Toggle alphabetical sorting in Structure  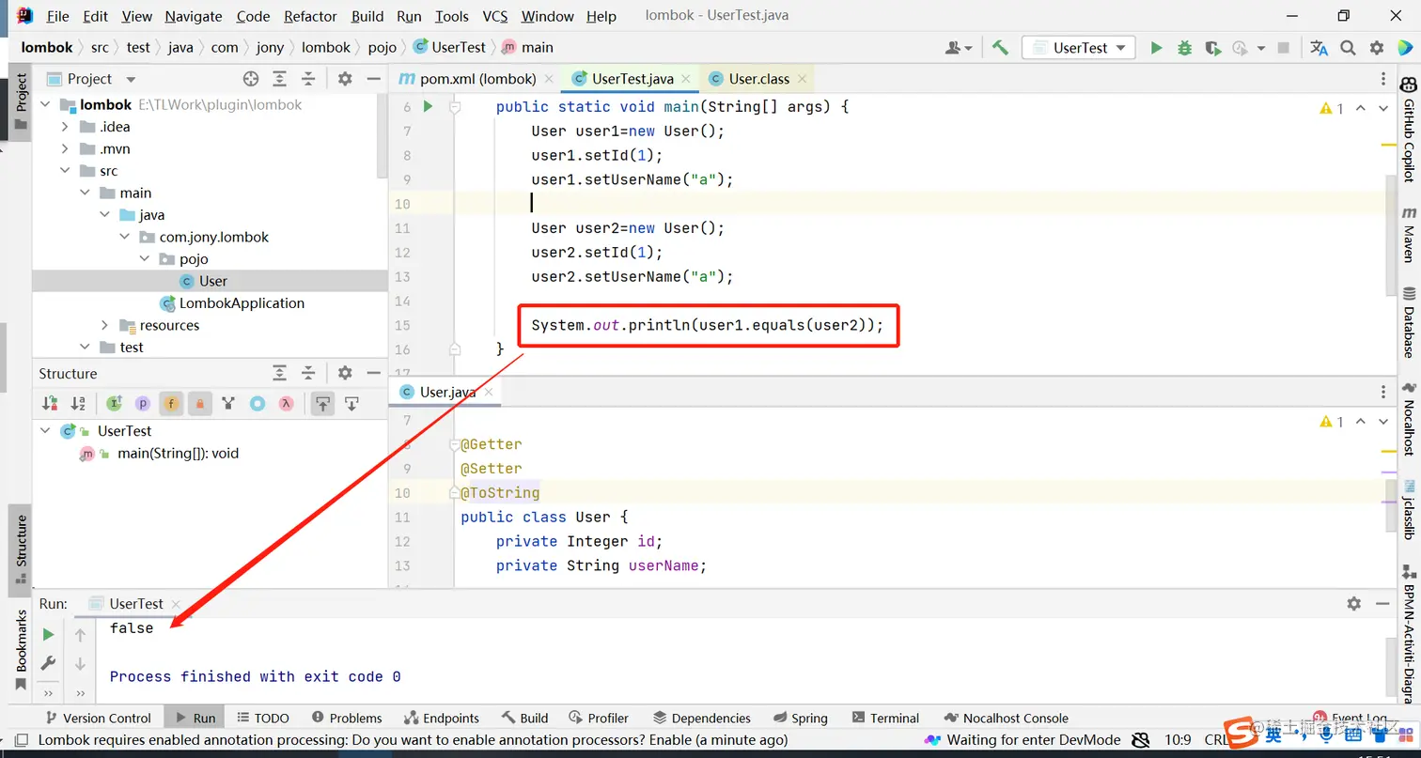point(78,404)
